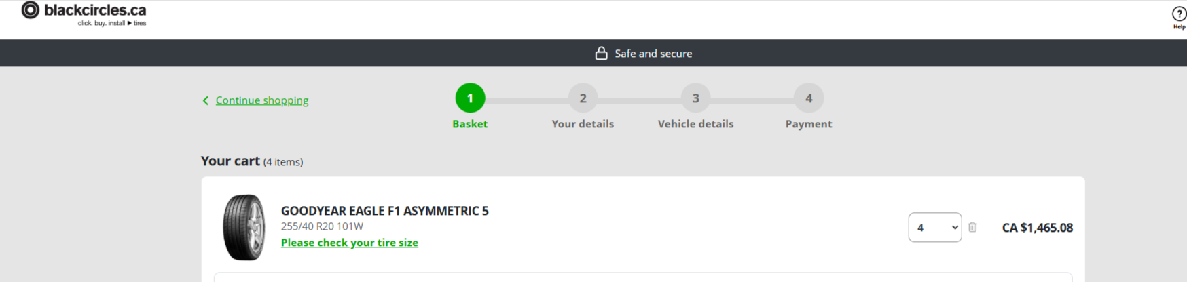This screenshot has width=1187, height=282.
Task: Click the CA $1,465.08 price
Action: point(1037,228)
